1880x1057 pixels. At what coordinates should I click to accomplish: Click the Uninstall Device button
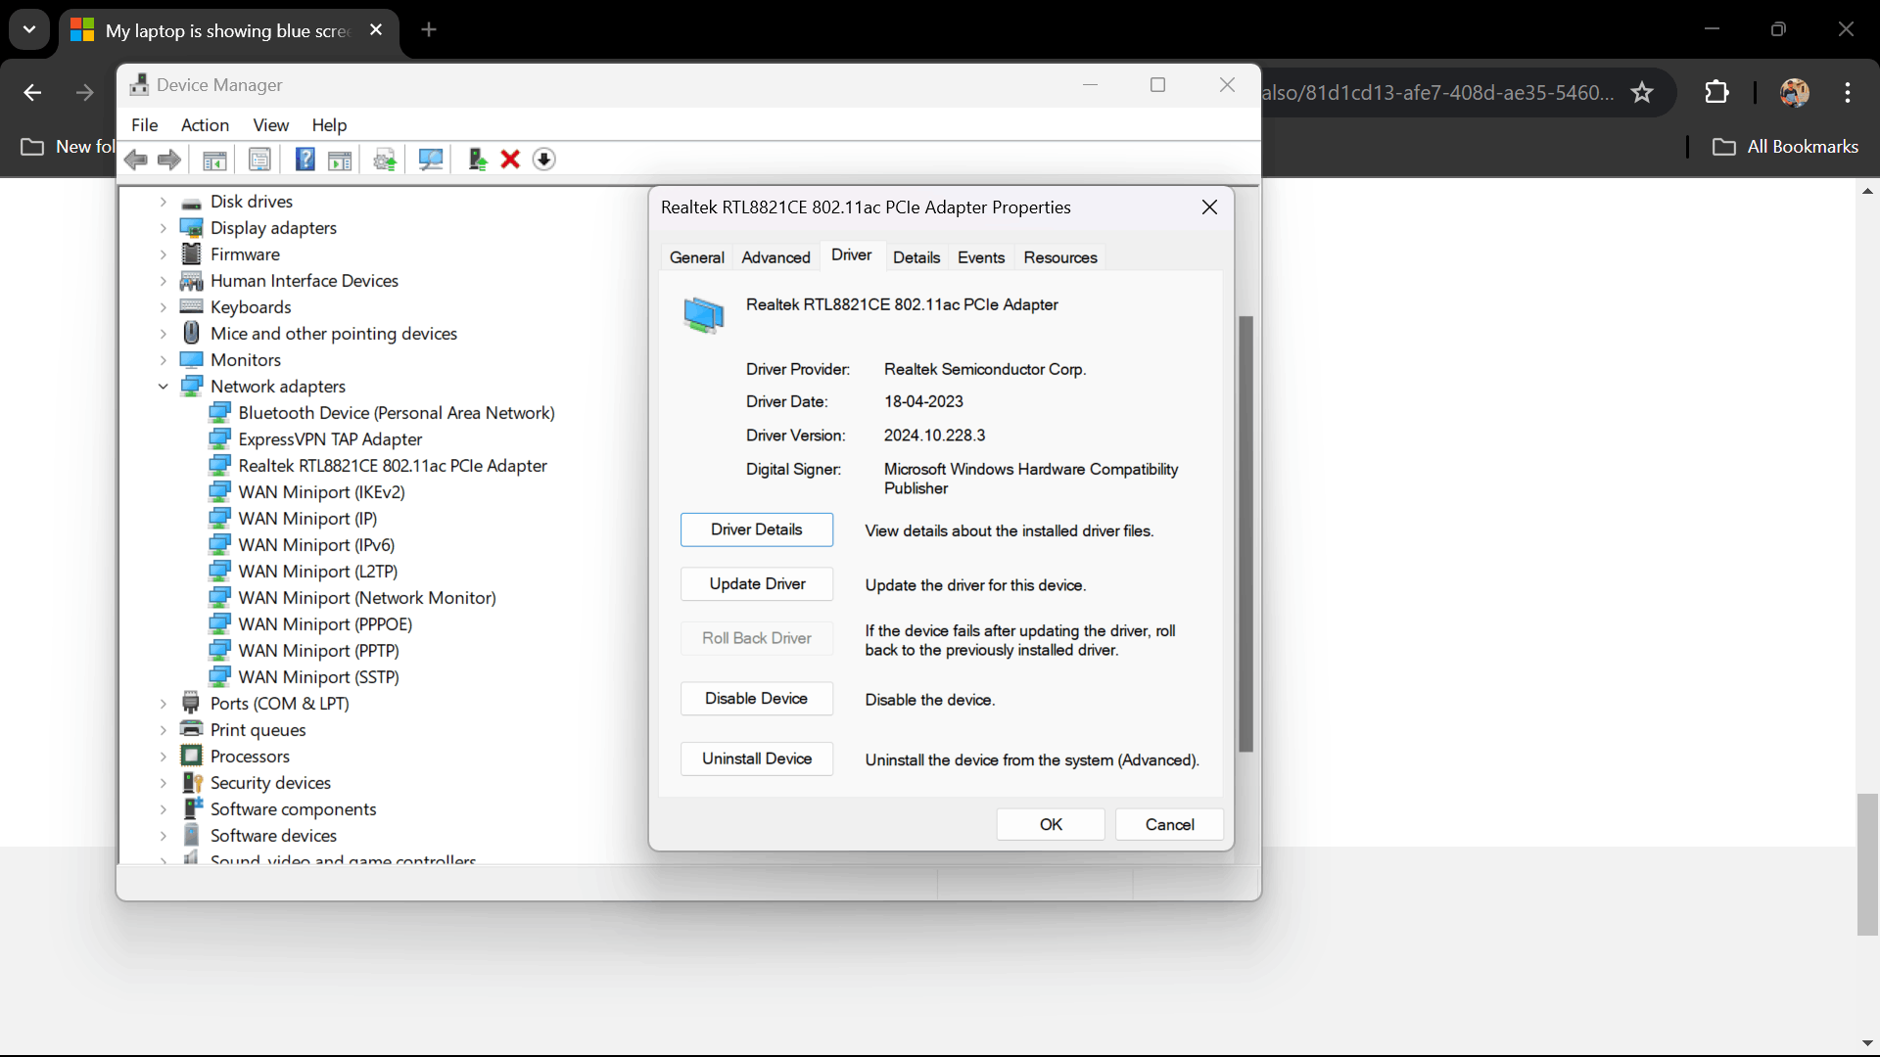tap(757, 758)
